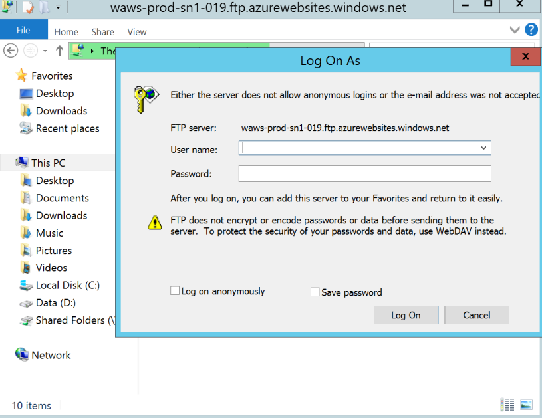Switch to large thumbnails view icon
This screenshot has width=542, height=418.
coord(526,404)
